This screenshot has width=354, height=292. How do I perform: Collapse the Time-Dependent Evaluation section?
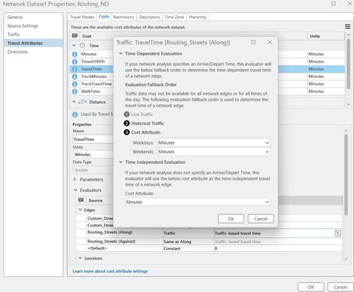[x=121, y=54]
